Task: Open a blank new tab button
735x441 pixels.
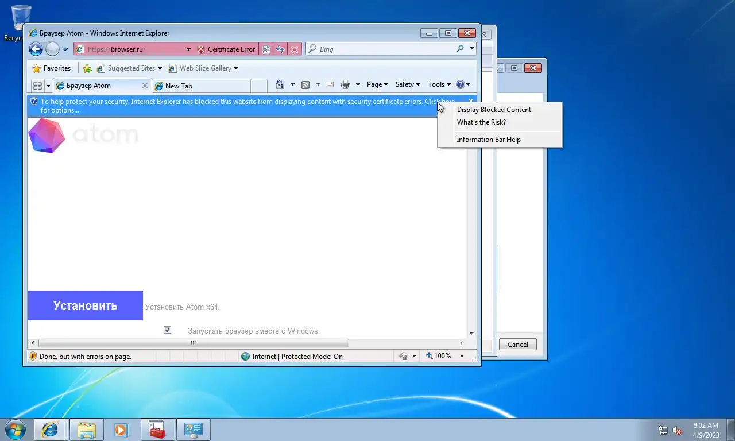Action: (259, 86)
